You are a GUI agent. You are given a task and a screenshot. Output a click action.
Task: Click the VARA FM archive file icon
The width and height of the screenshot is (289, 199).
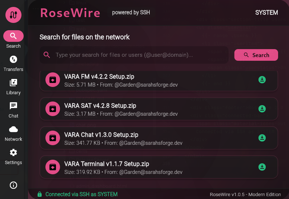point(53,80)
